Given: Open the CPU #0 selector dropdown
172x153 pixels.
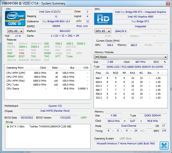Looking at the screenshot, I should click(x=15, y=31).
